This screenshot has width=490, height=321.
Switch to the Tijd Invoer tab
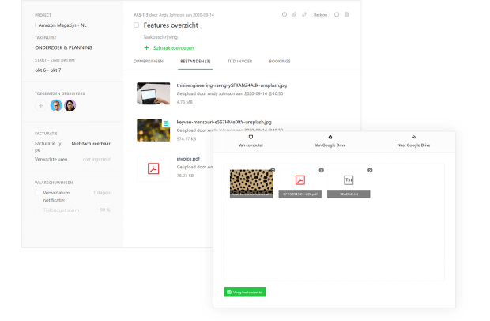(239, 61)
